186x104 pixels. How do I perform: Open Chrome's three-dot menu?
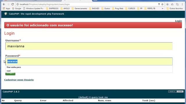(182, 4)
